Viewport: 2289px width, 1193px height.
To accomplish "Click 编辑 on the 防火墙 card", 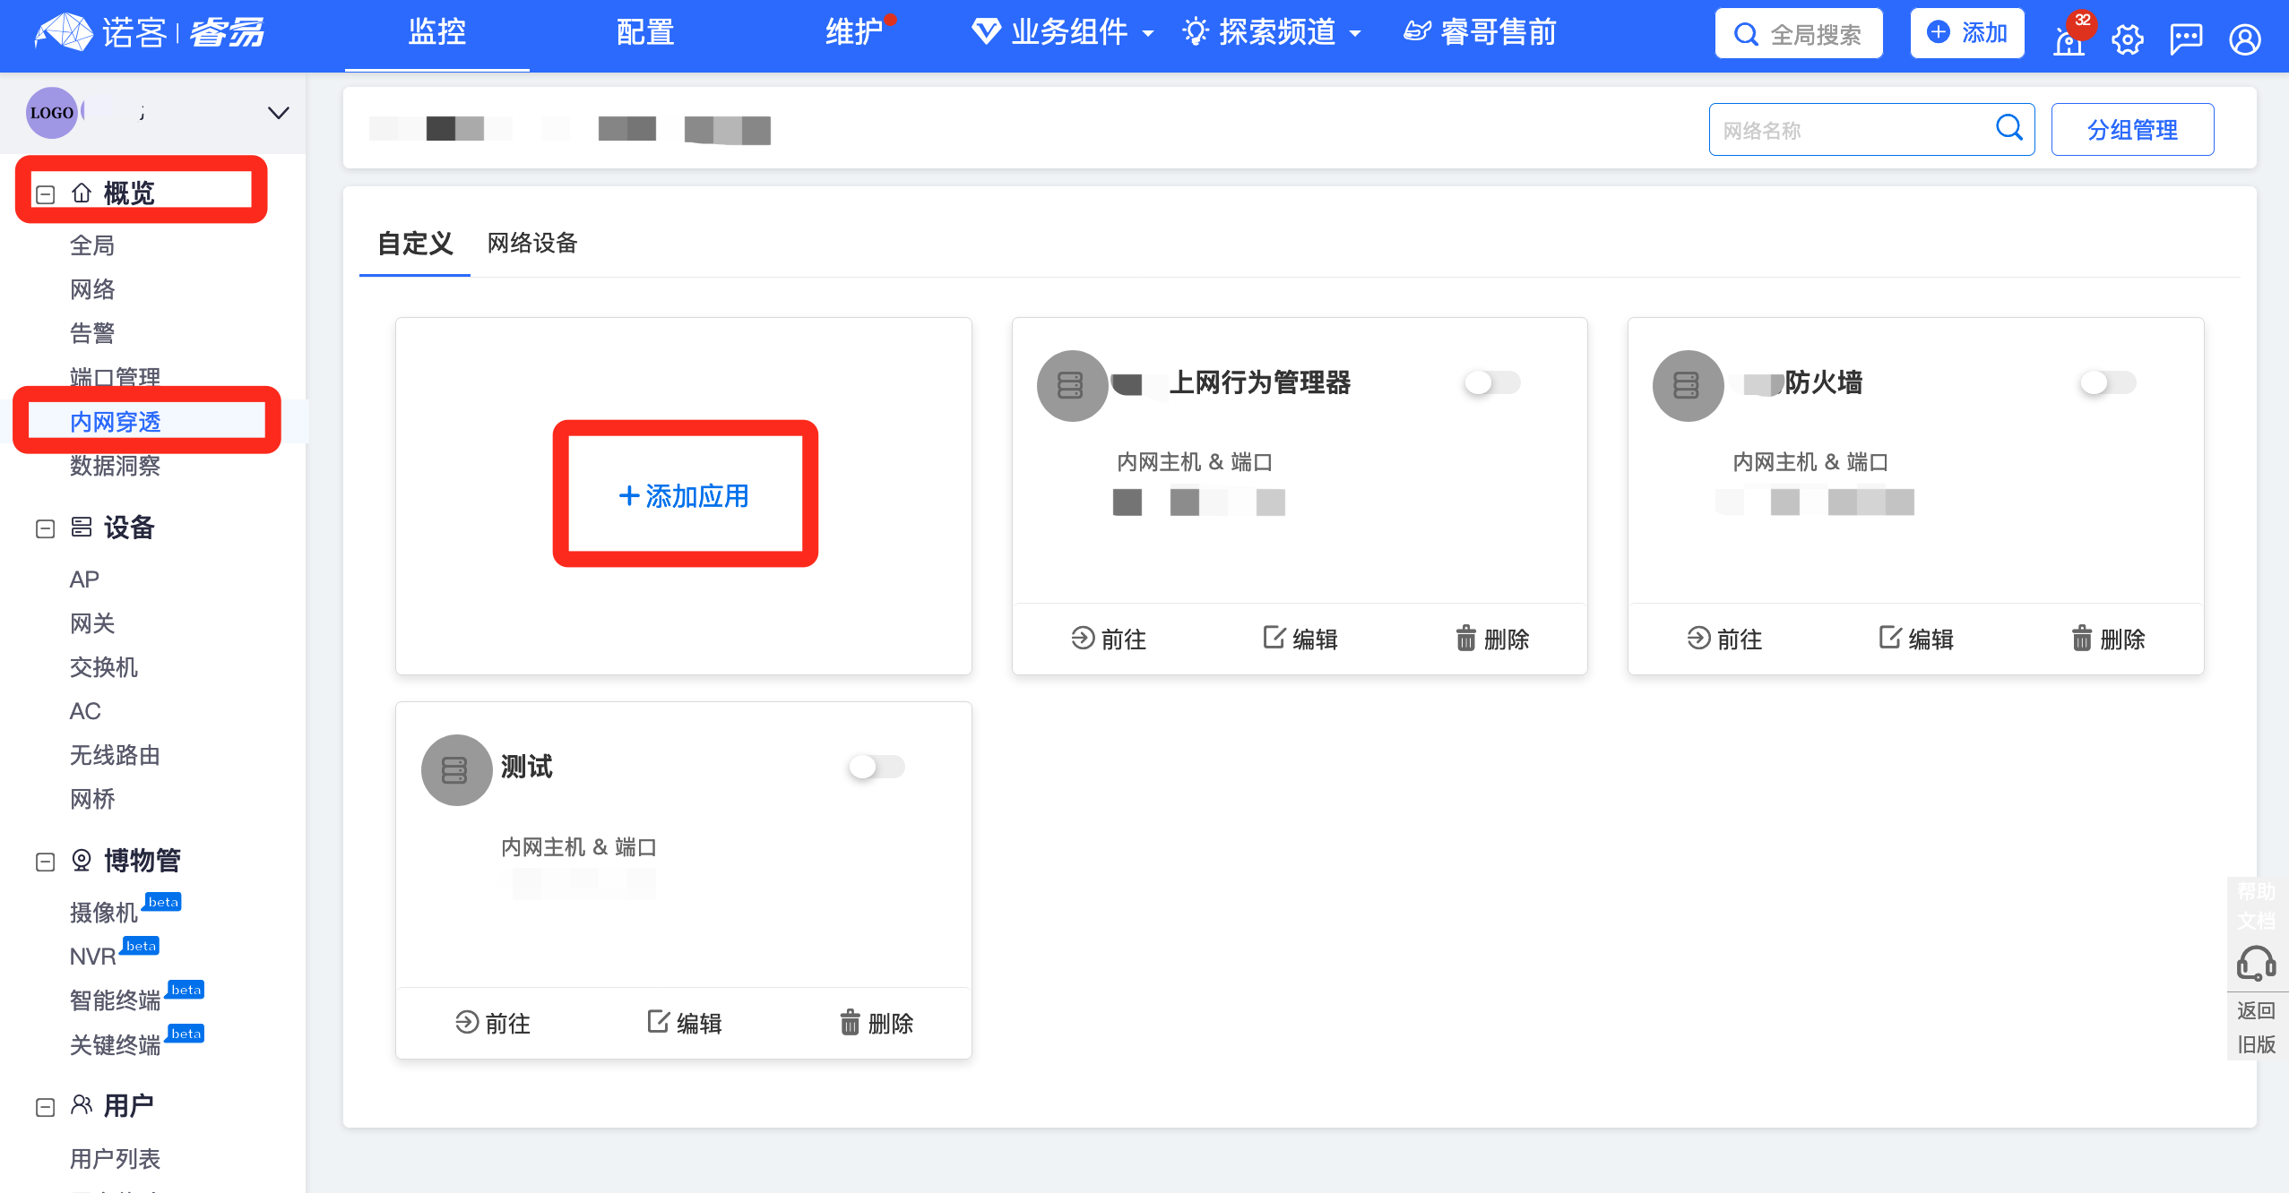I will coord(1916,639).
